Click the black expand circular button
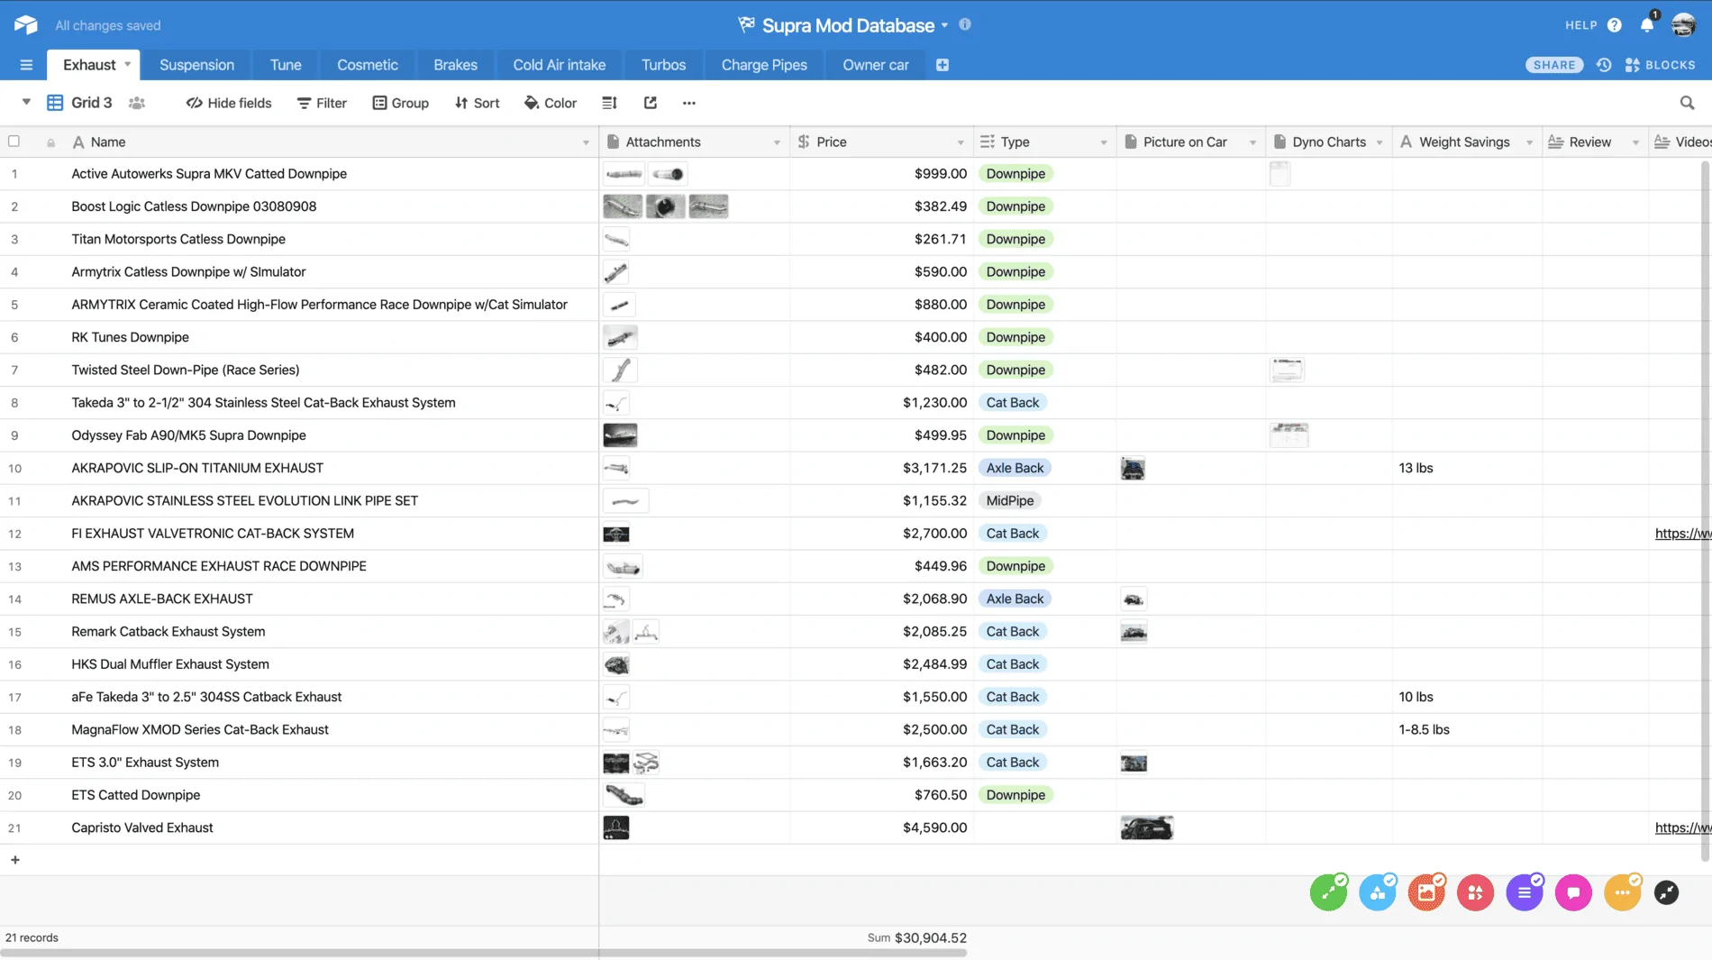1712x960 pixels. [1667, 892]
